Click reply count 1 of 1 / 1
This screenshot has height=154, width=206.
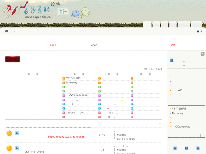click(100, 150)
